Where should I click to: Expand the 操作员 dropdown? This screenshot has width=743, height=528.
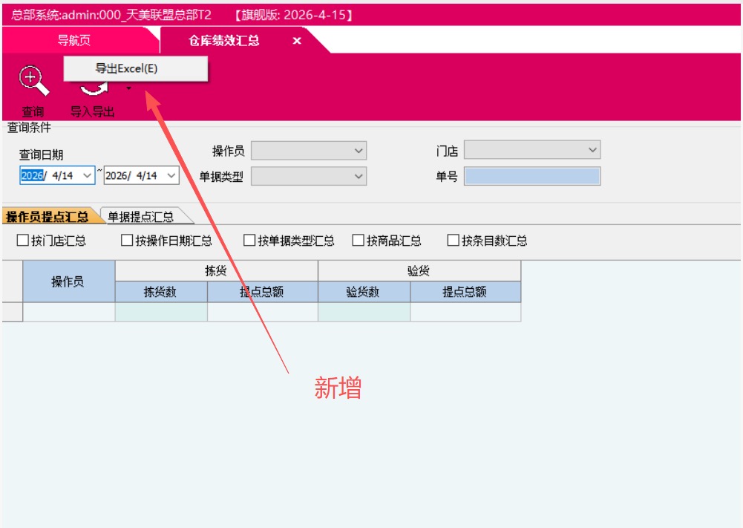[359, 151]
